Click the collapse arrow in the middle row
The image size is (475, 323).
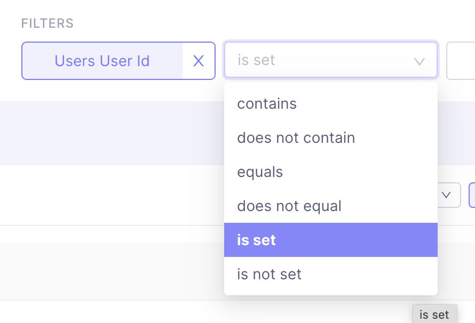click(x=446, y=195)
